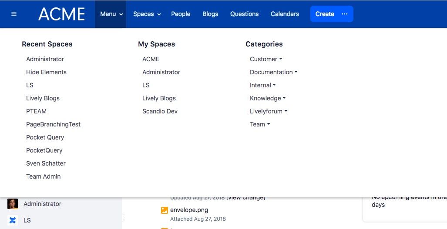This screenshot has width=447, height=229.
Task: Expand the Knowledge category
Action: click(268, 99)
